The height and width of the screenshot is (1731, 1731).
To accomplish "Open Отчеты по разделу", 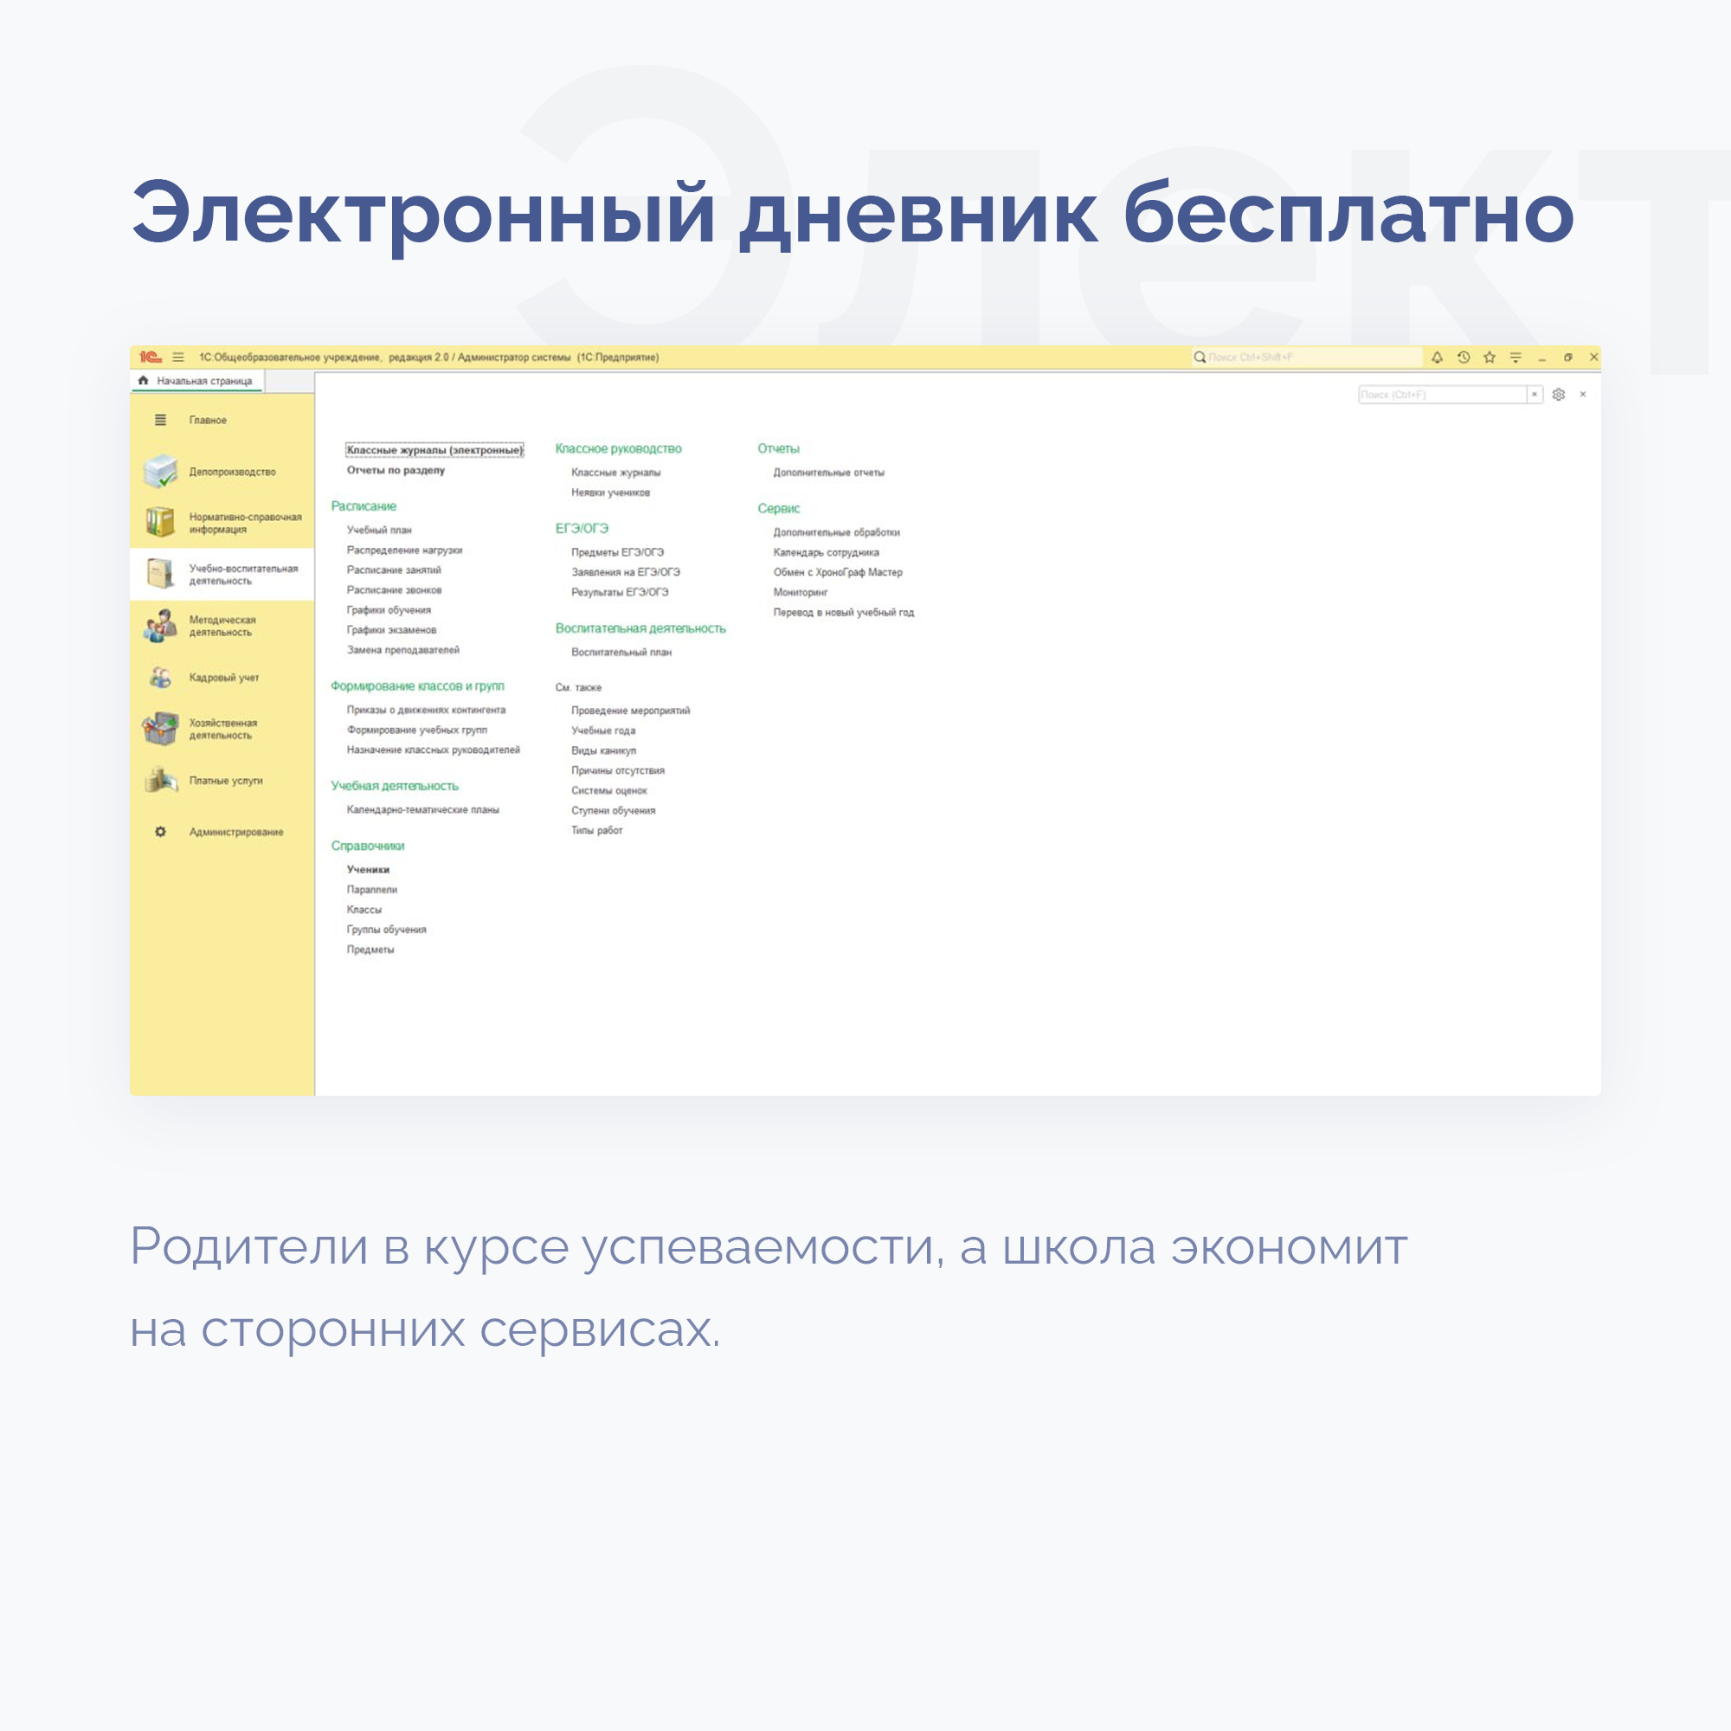I will point(396,469).
